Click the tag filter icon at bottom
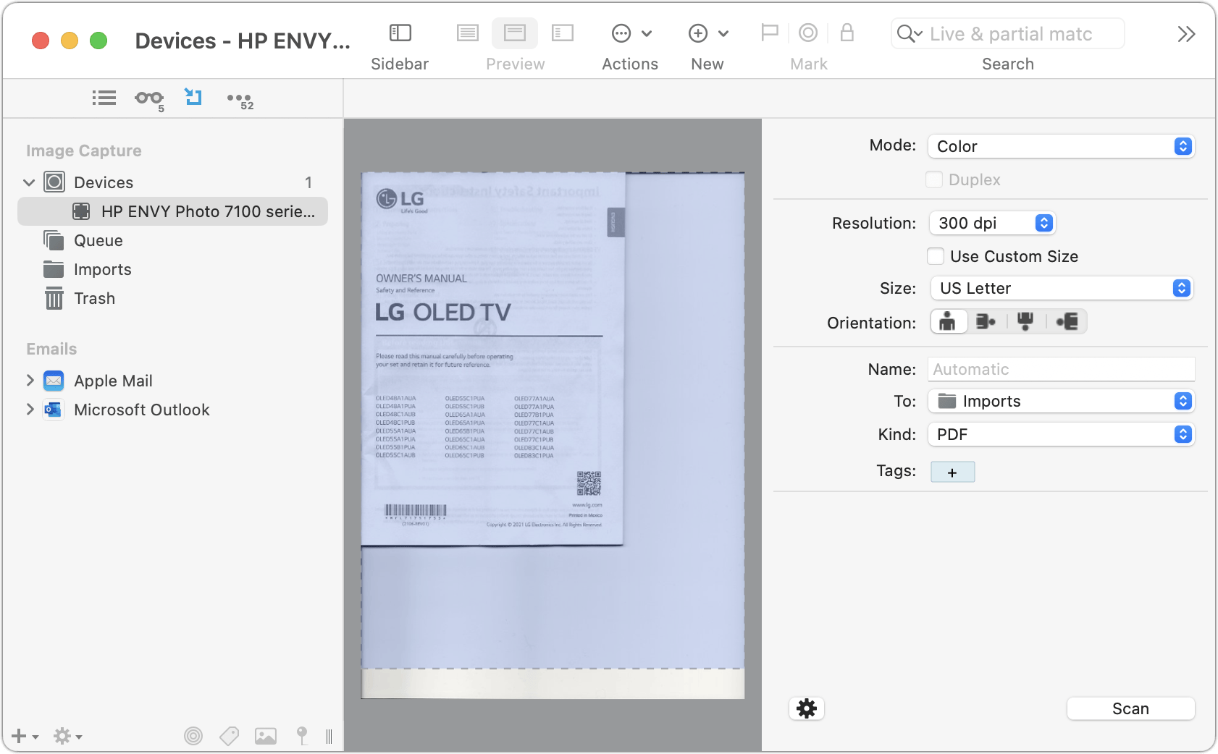Viewport: 1218px width, 754px height. [x=230, y=736]
